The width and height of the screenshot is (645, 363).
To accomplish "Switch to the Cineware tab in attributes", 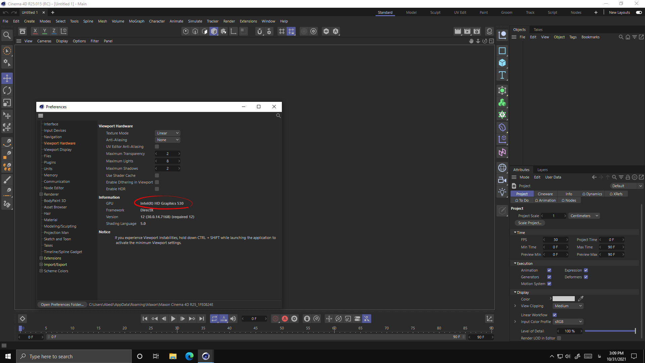I will [545, 194].
